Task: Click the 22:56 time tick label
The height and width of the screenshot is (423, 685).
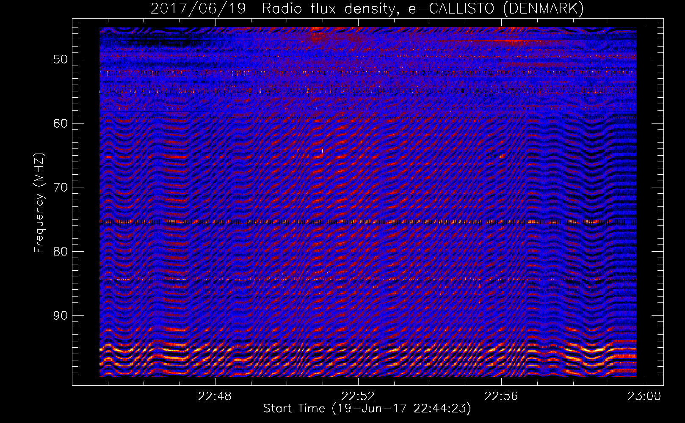Action: [x=501, y=396]
